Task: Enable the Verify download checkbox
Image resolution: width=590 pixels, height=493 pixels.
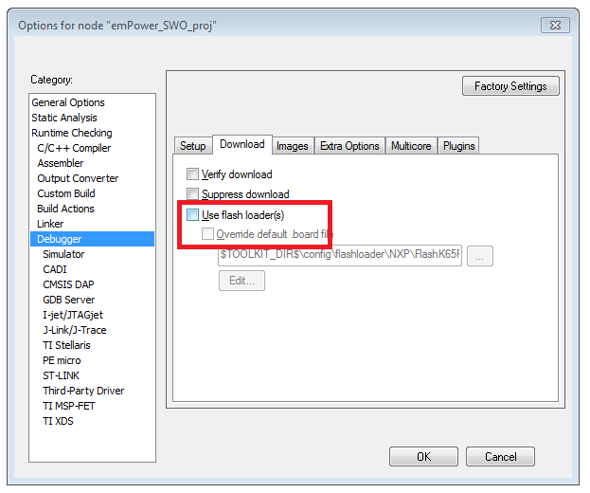Action: (x=193, y=174)
